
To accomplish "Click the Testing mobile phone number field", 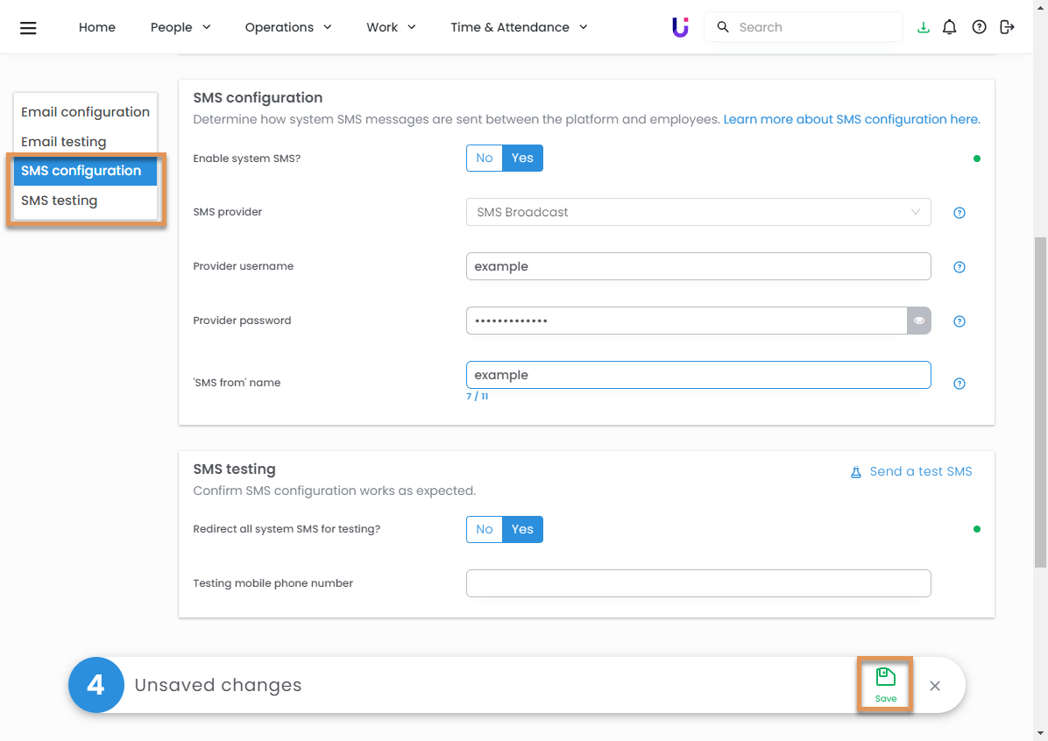I will [697, 583].
